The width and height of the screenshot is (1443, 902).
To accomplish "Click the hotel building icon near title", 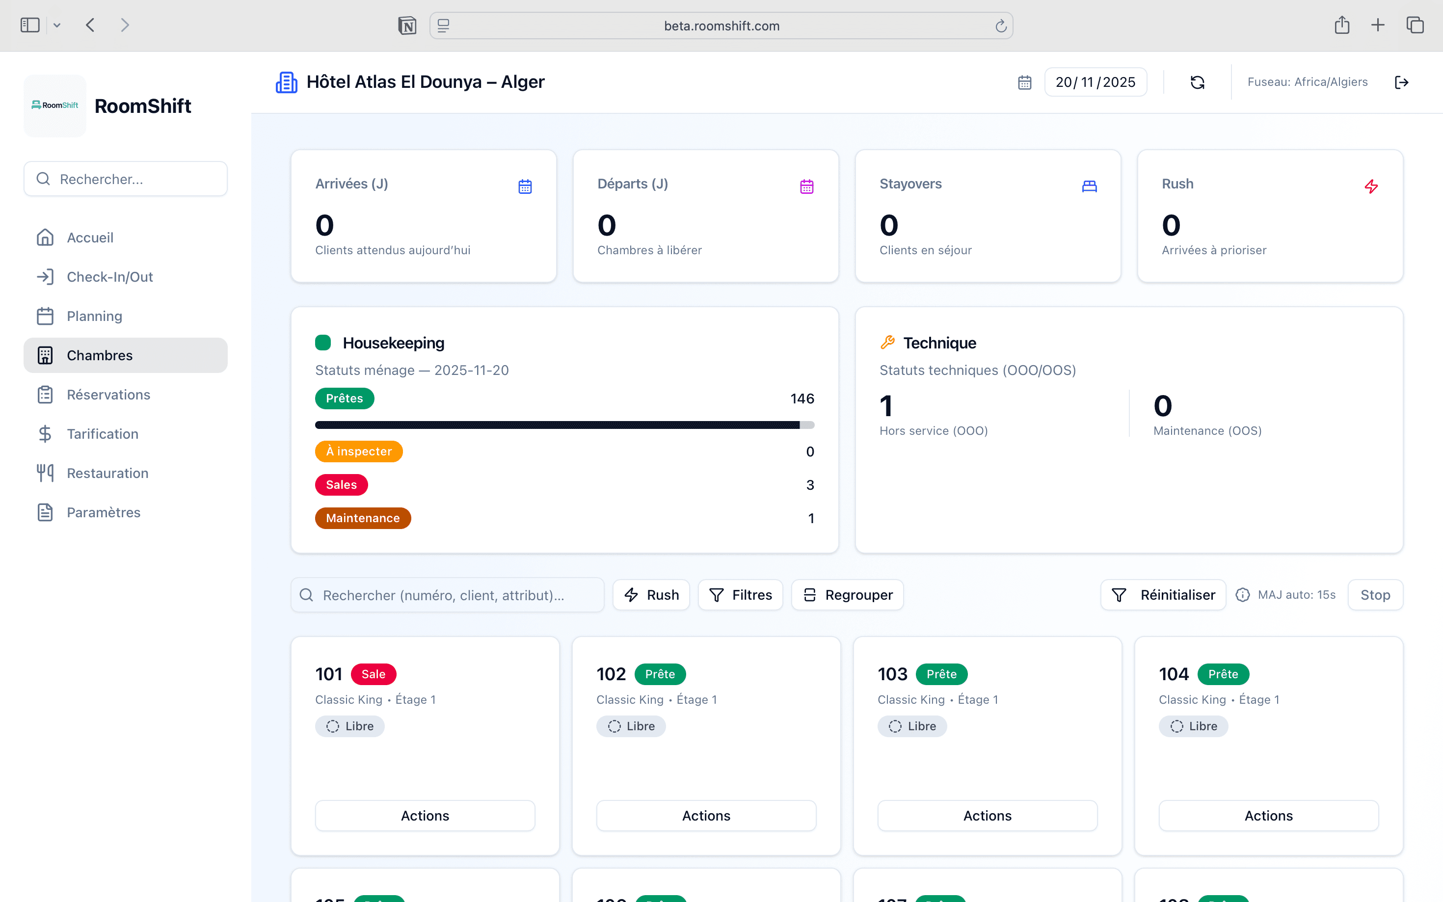I will click(x=286, y=82).
